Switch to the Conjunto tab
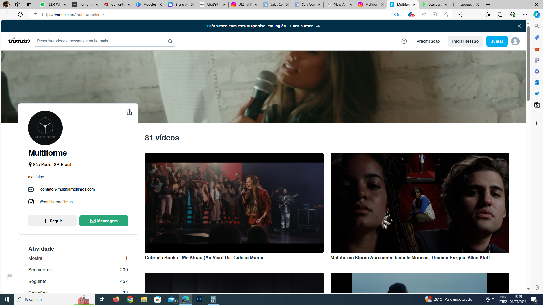The height and width of the screenshot is (305, 543). click(x=117, y=5)
